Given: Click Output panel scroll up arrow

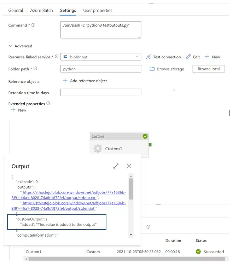Looking at the screenshot, I should [x=131, y=176].
